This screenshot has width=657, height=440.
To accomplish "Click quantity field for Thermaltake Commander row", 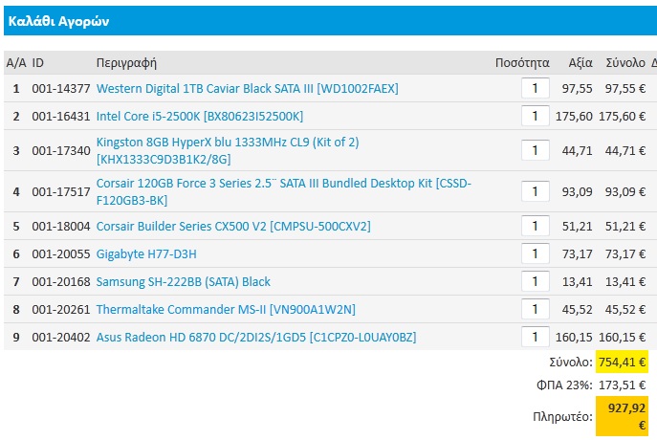I will (x=536, y=309).
